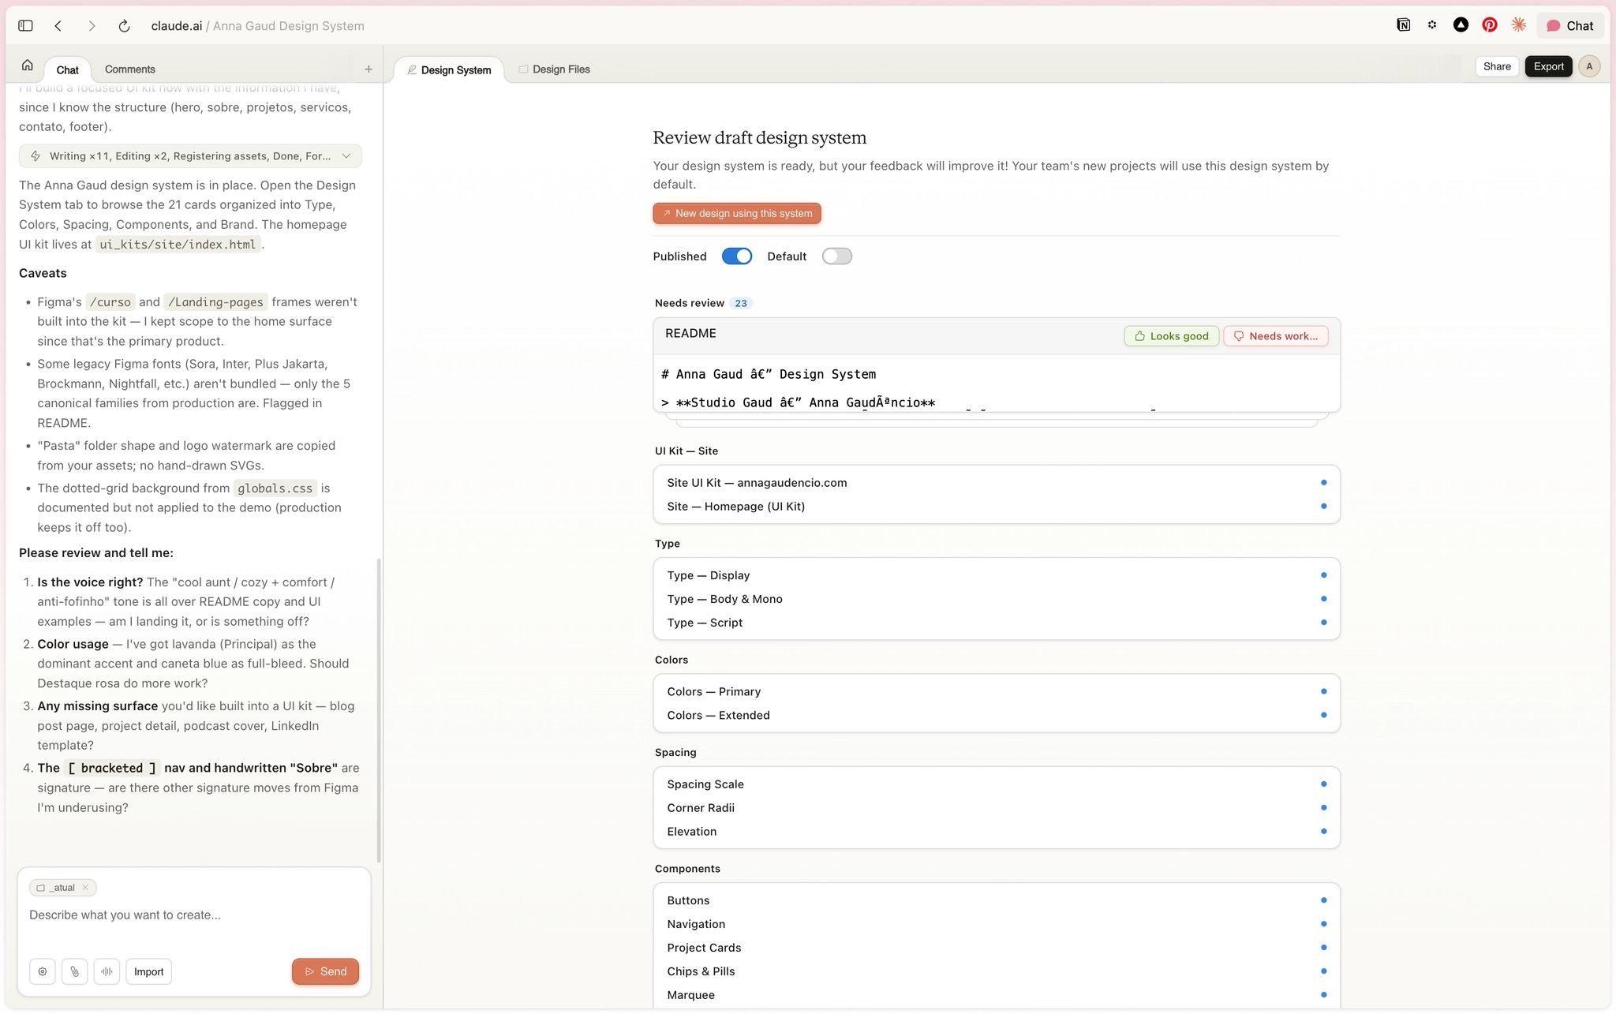Open the Notion extension icon

point(1403,25)
